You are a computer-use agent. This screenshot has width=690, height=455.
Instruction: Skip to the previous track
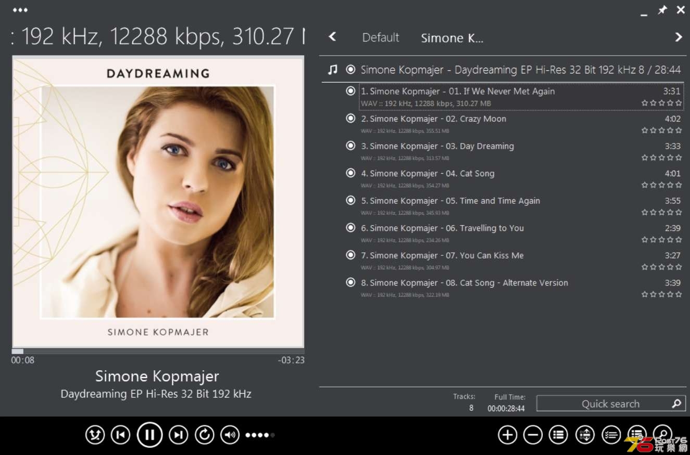pos(120,435)
